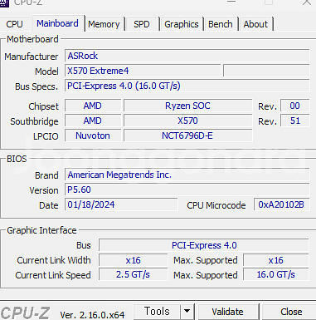The height and width of the screenshot is (320, 316).
Task: Select the Mainboard tab
Action: coord(58,23)
